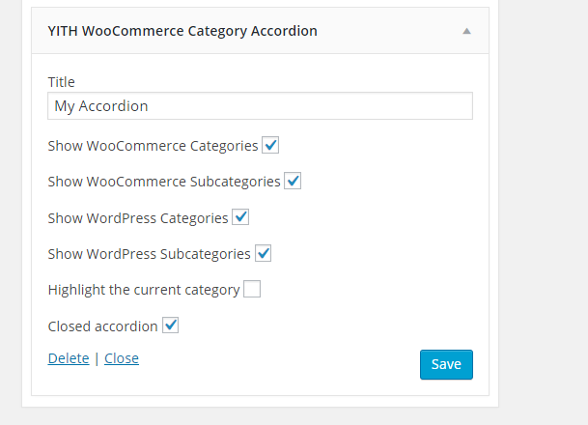Click the "Show WordPress Subcategories" label text

(x=149, y=254)
